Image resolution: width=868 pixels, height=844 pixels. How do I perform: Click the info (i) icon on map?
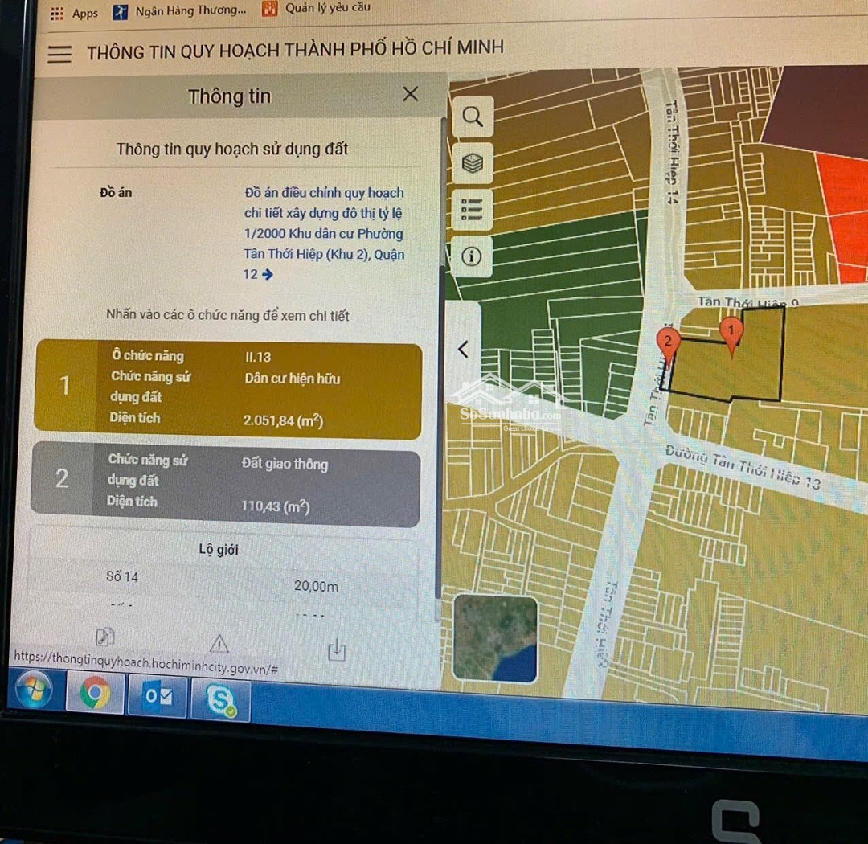[473, 256]
